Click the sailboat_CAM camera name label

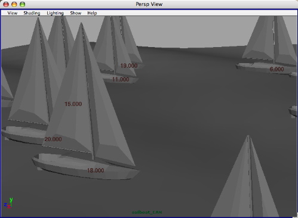[147, 212]
